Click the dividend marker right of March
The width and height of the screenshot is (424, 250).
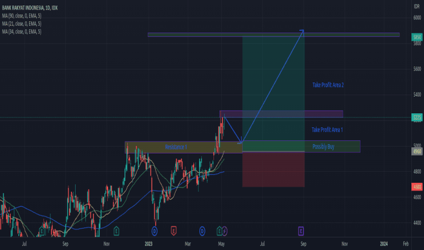point(202,231)
